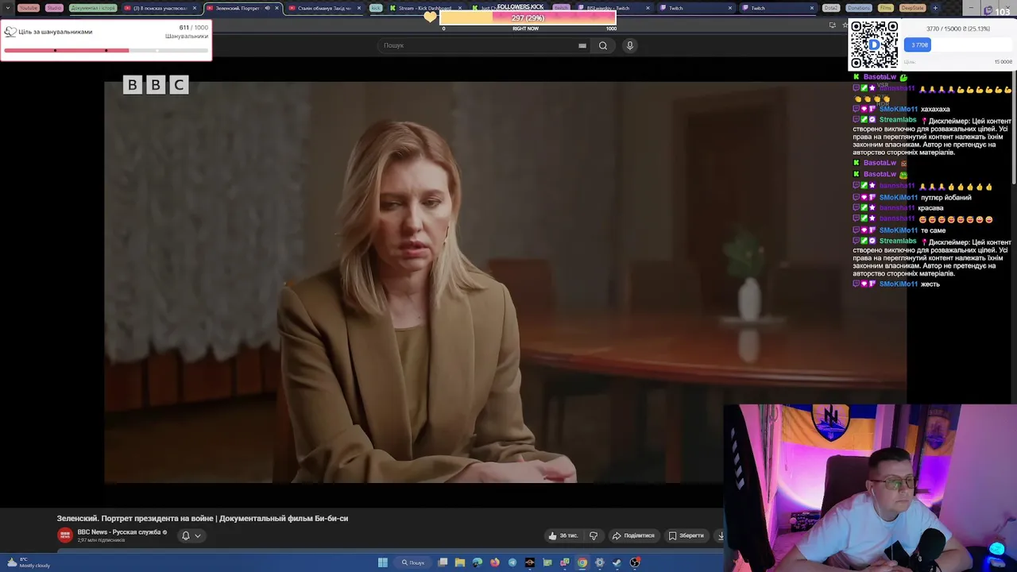Open the Youtube tab group

[29, 8]
